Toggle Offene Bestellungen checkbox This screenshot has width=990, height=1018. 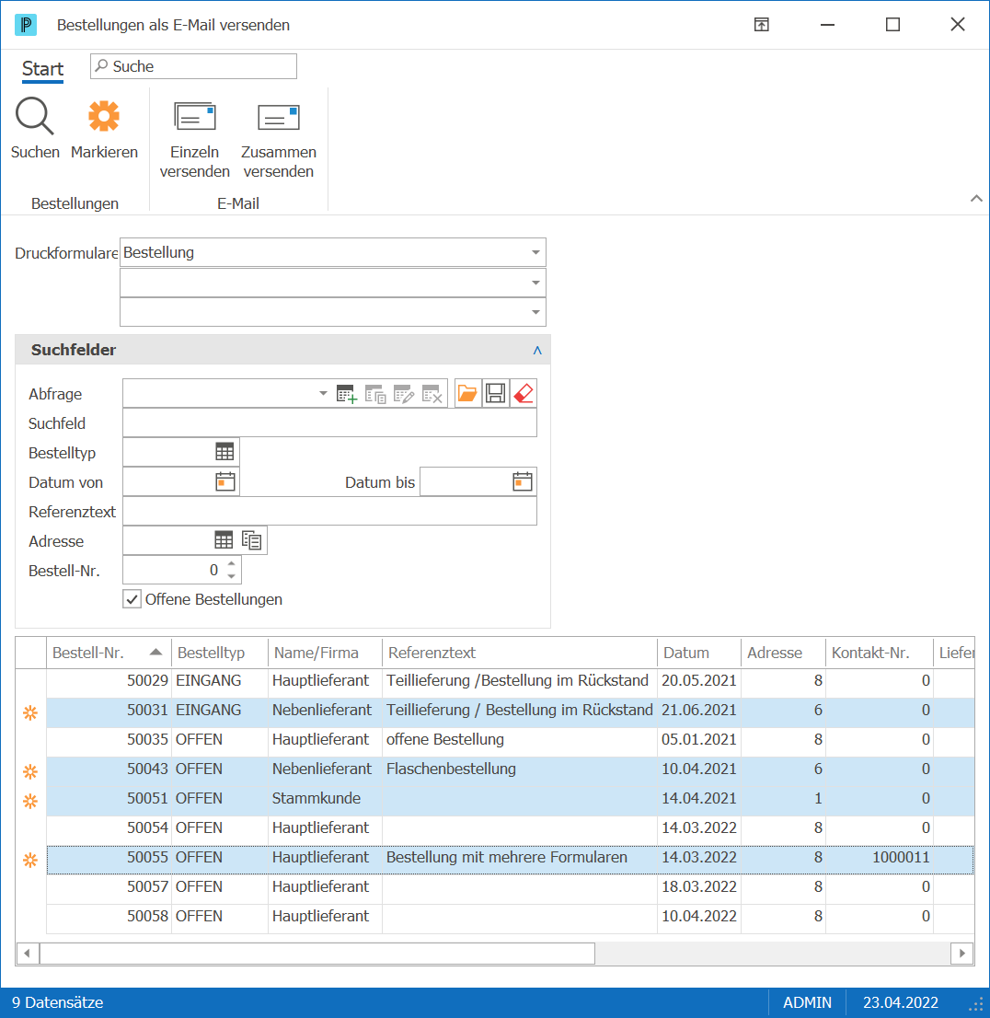point(132,599)
